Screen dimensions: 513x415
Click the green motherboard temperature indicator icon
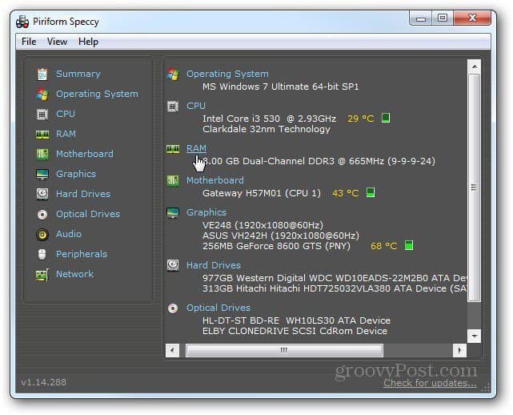pos(371,192)
